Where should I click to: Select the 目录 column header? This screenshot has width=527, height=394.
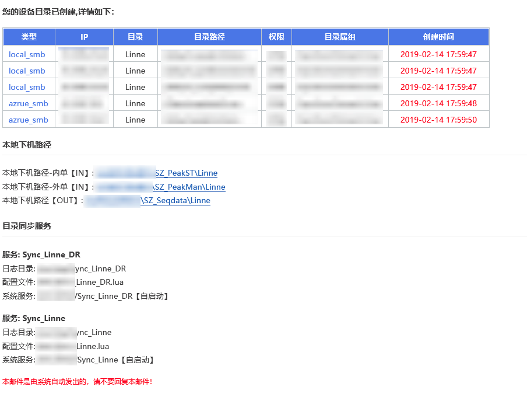(x=135, y=37)
